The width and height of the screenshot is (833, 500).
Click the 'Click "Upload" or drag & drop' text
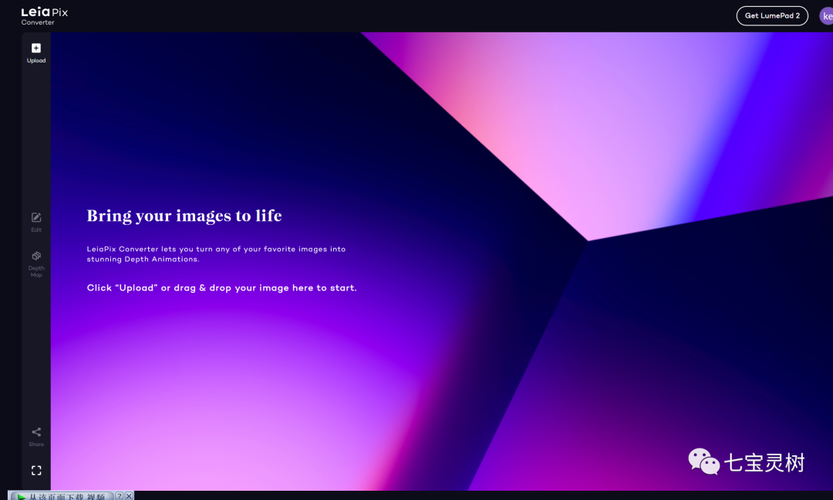(221, 287)
